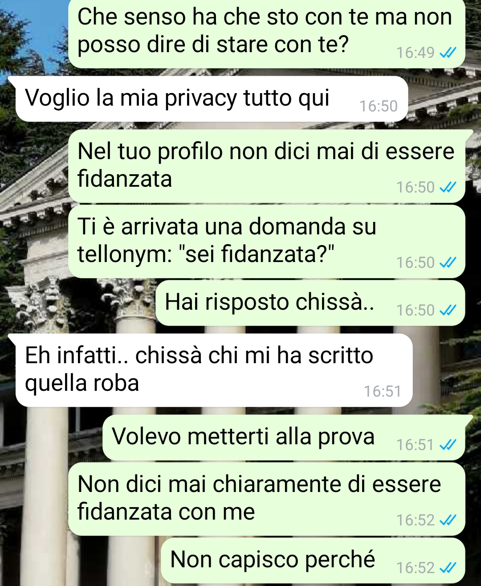
Task: Tap read ticks on 'Volevo metterti alla prova'
Action: 448,445
